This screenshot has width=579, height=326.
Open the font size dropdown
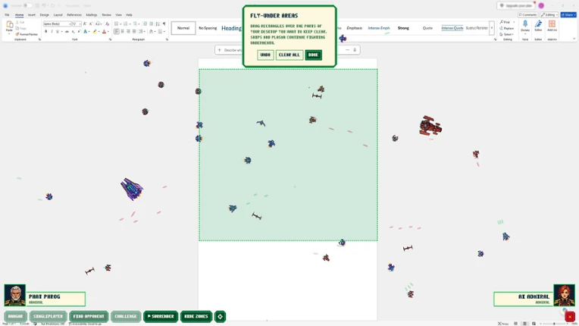80,24
